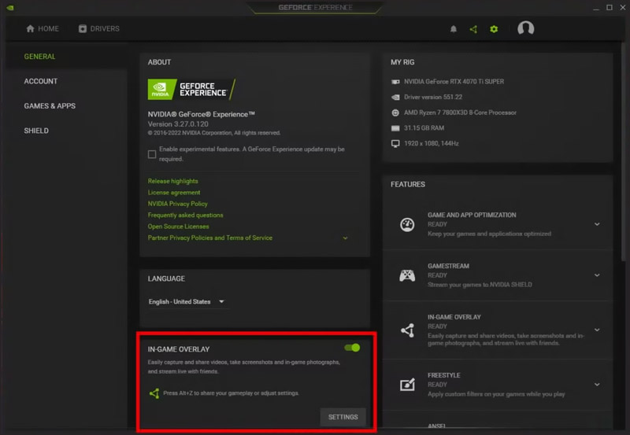Click the Home house icon
This screenshot has height=435, width=630.
[x=30, y=28]
